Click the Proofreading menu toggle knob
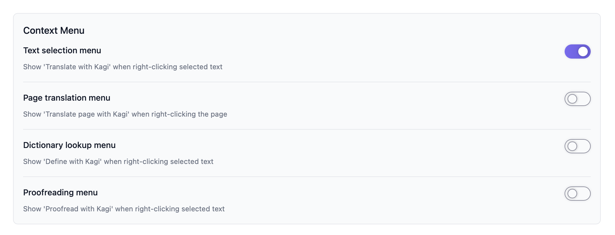Image resolution: width=615 pixels, height=235 pixels. pos(572,193)
